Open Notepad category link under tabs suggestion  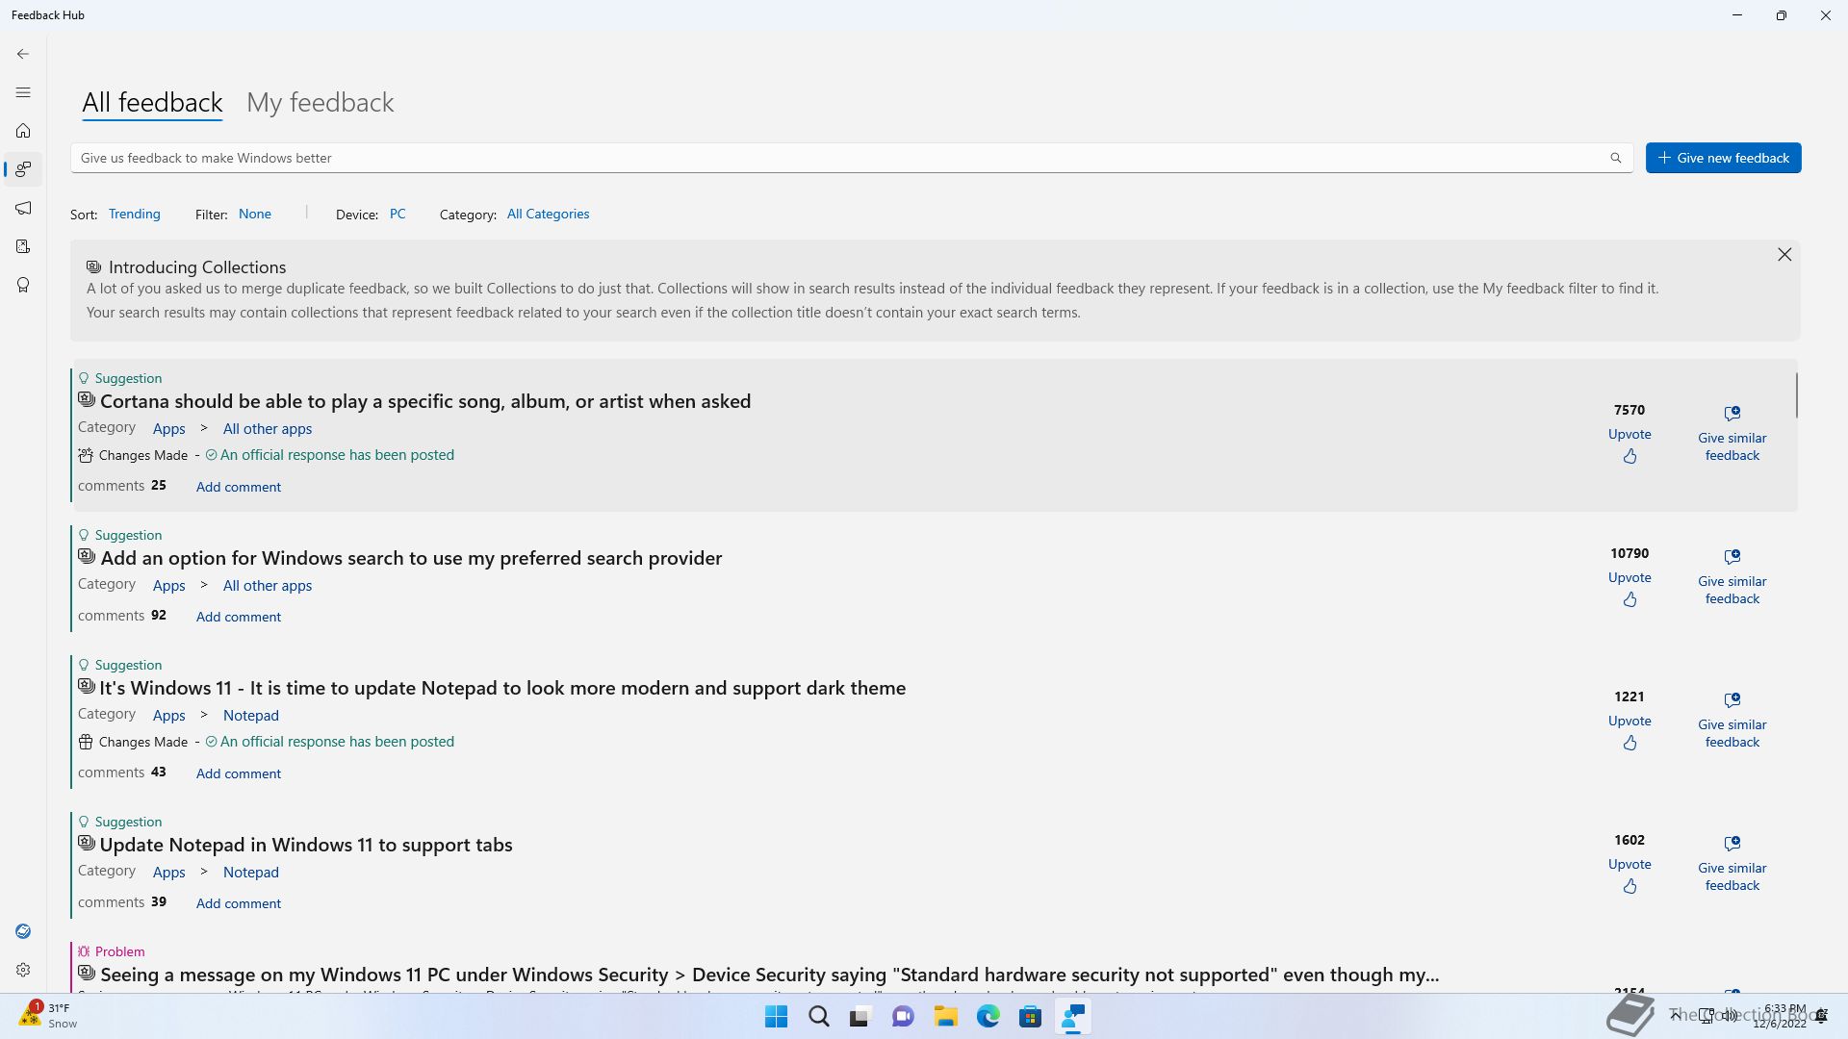coord(251,873)
